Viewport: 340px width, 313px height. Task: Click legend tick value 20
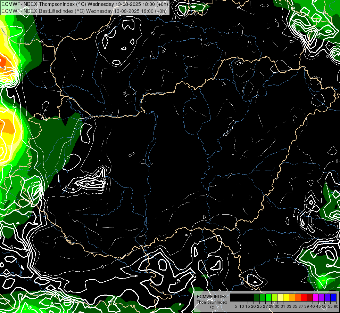tap(254, 306)
